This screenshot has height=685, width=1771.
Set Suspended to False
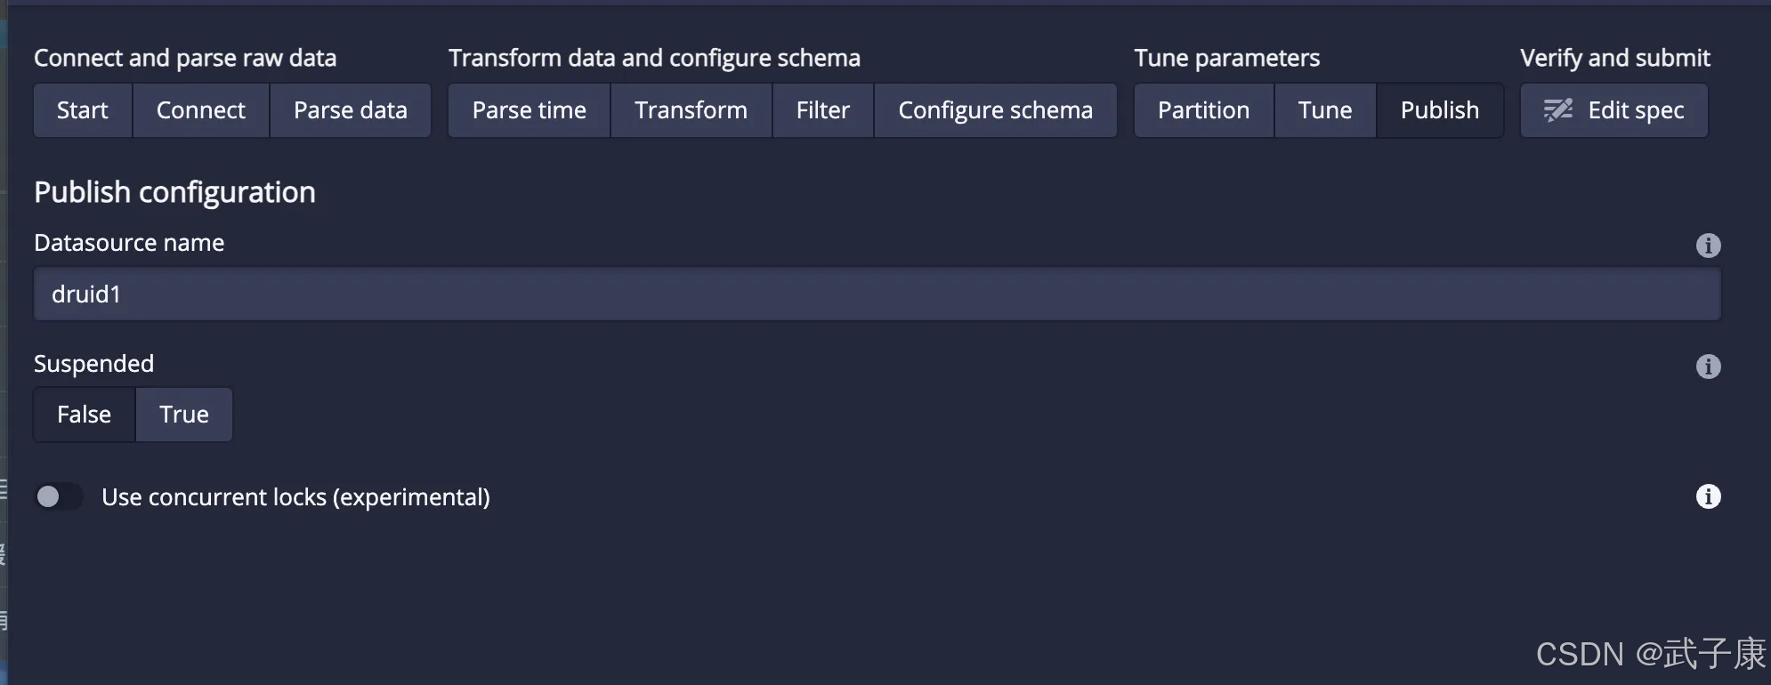click(x=84, y=415)
